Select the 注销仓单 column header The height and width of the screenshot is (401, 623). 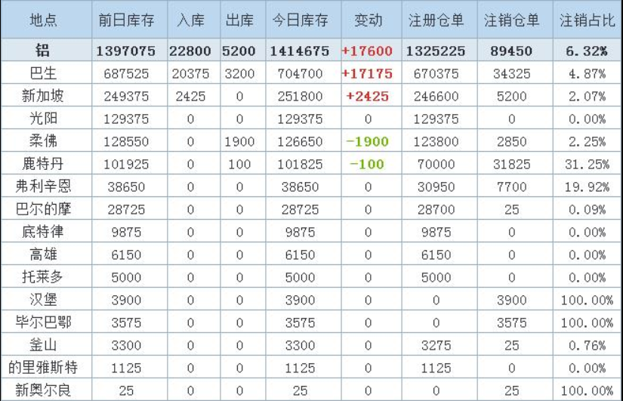pyautogui.click(x=511, y=20)
